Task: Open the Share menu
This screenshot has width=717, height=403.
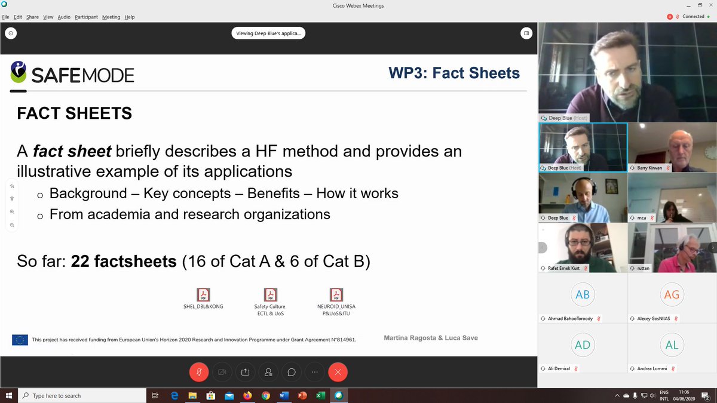Action: pyautogui.click(x=32, y=17)
